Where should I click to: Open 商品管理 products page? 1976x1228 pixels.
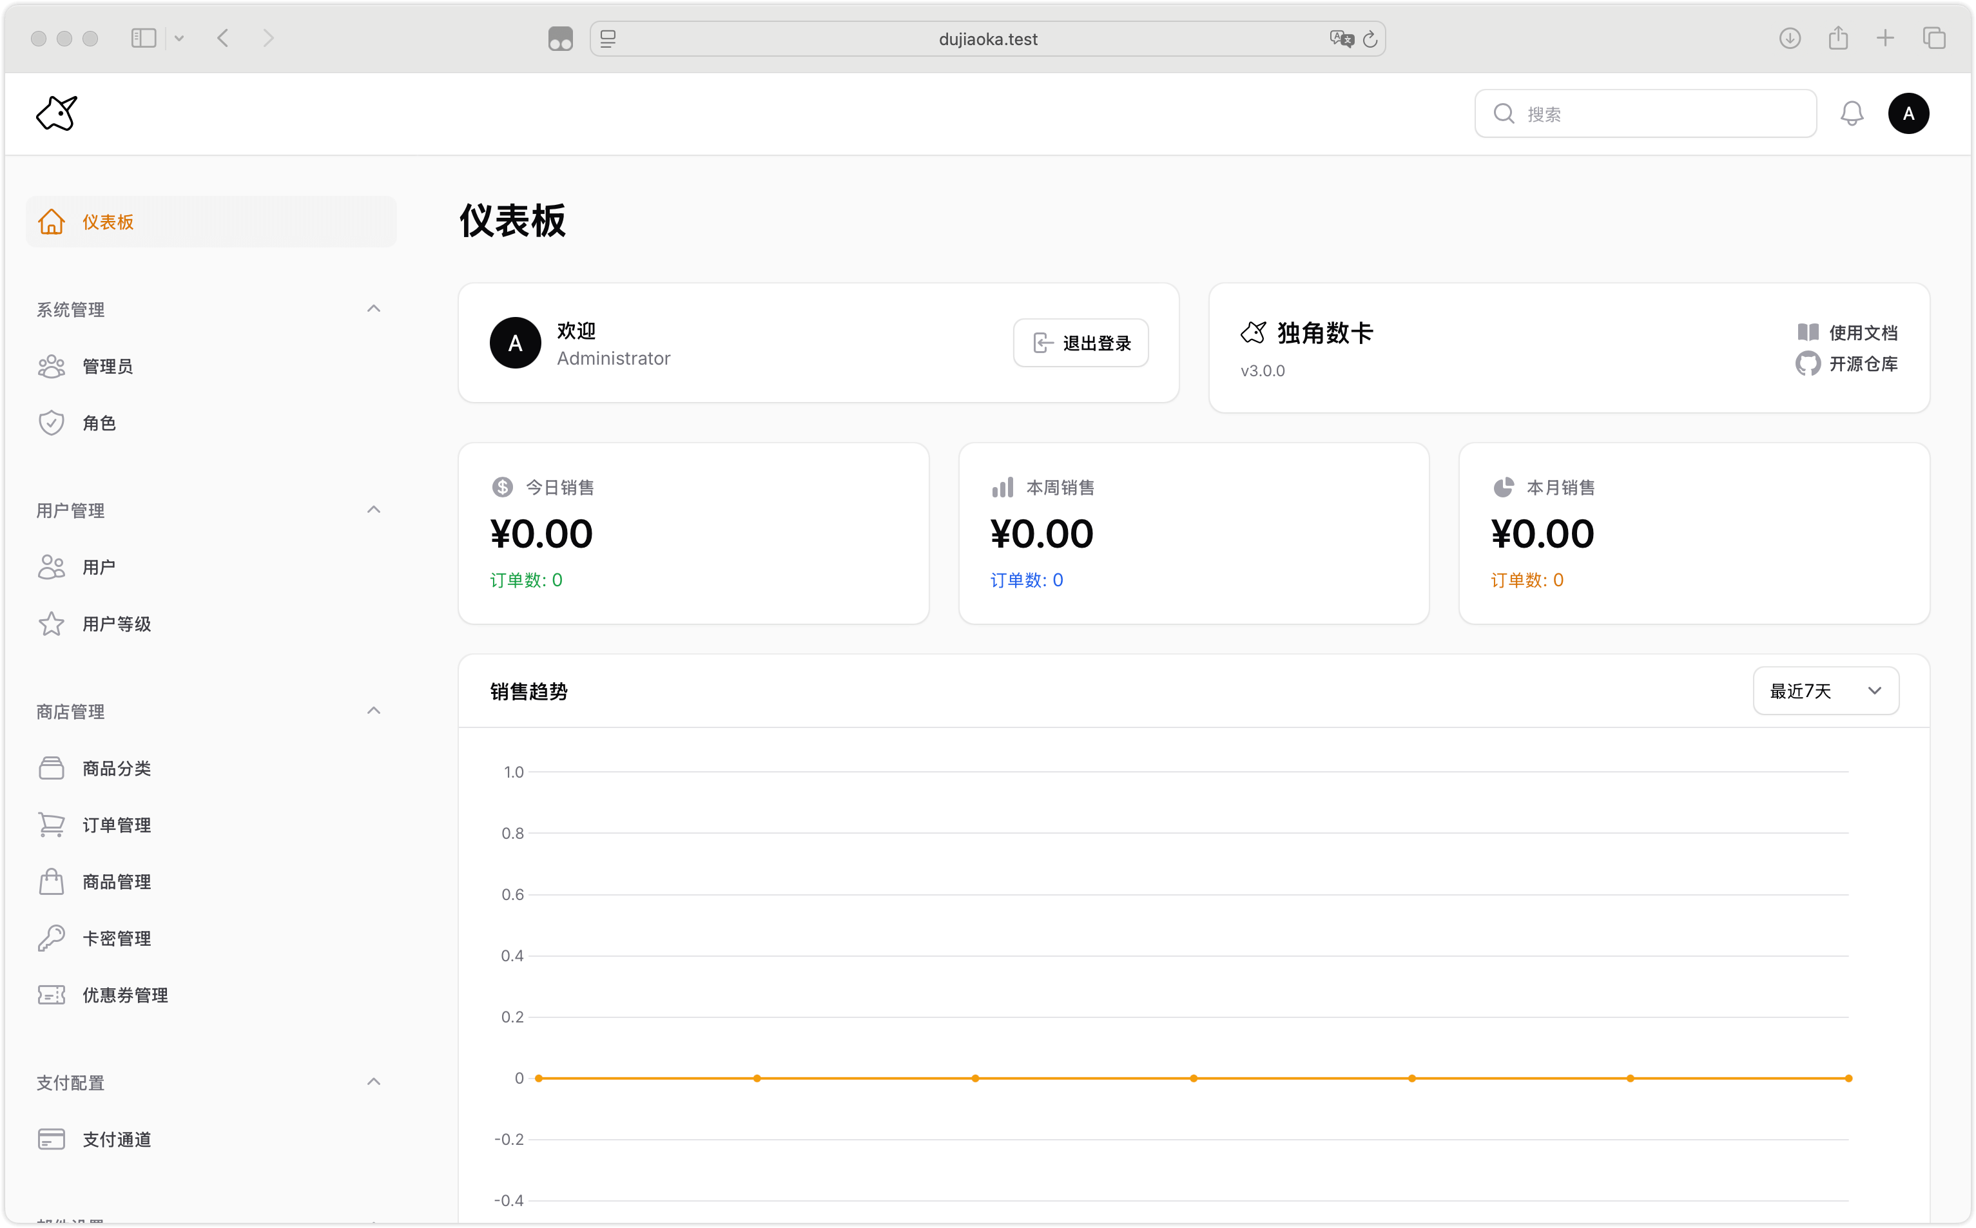click(211, 882)
